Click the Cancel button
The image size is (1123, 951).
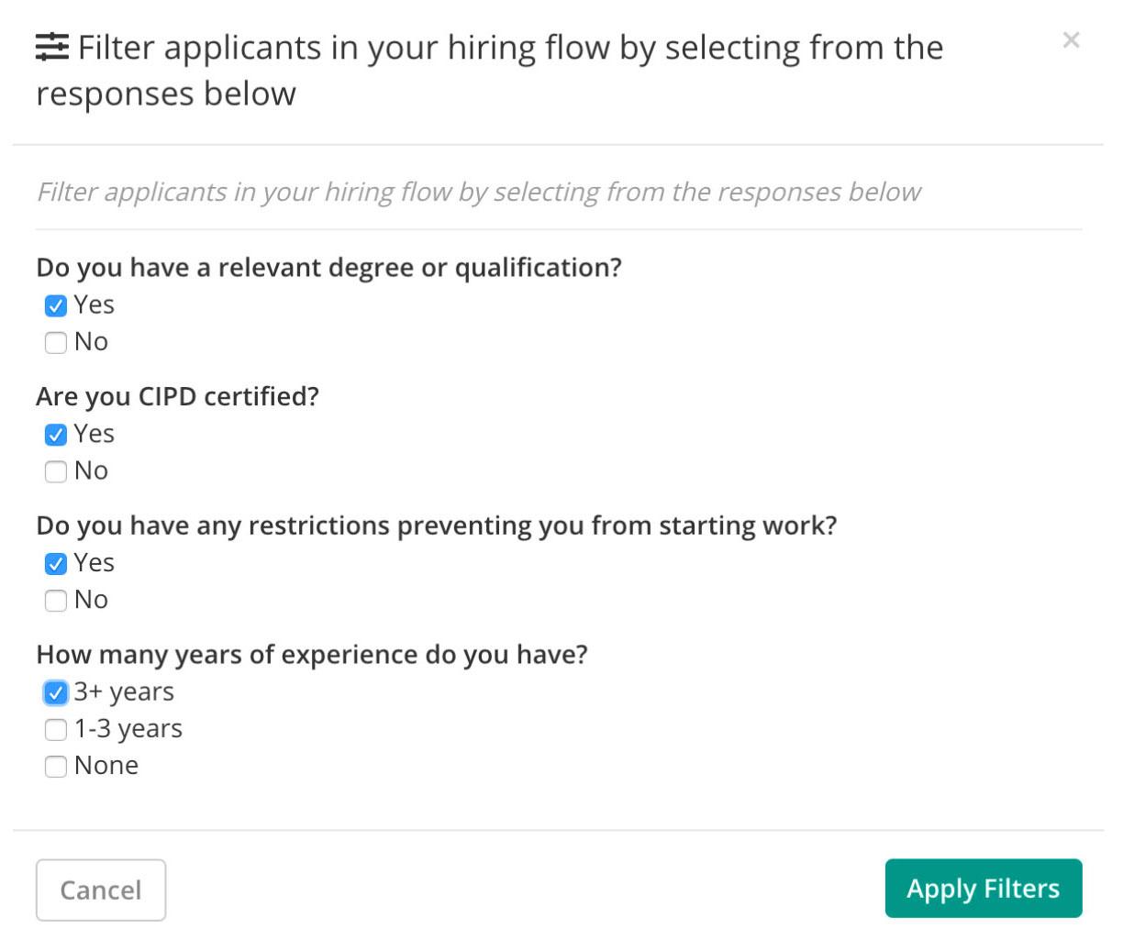(x=101, y=890)
